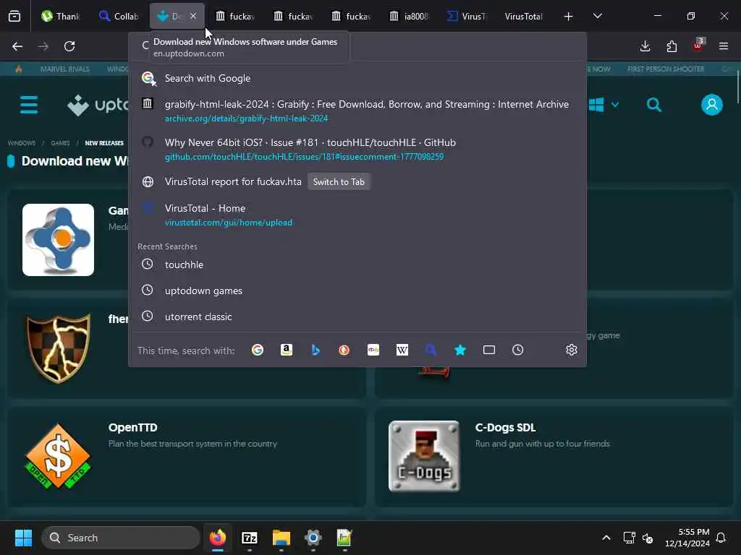Viewport: 741px width, 555px height.
Task: Search bookmarks using the star icon
Action: click(x=460, y=350)
